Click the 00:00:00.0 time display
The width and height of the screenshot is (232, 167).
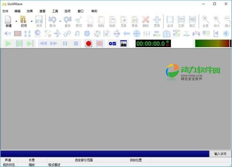(153, 43)
